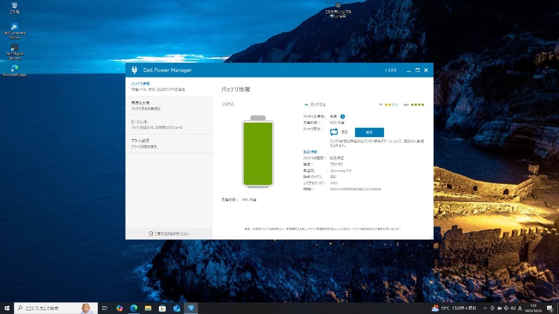Click the Dell Power Manager taskbar icon
Screen dimensions: 559x314
192,308
